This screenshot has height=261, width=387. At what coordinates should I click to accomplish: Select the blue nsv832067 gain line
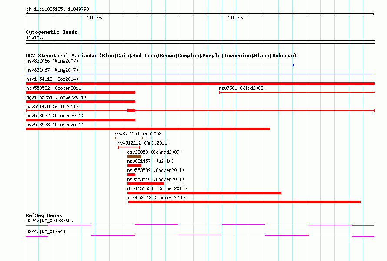(200, 74)
